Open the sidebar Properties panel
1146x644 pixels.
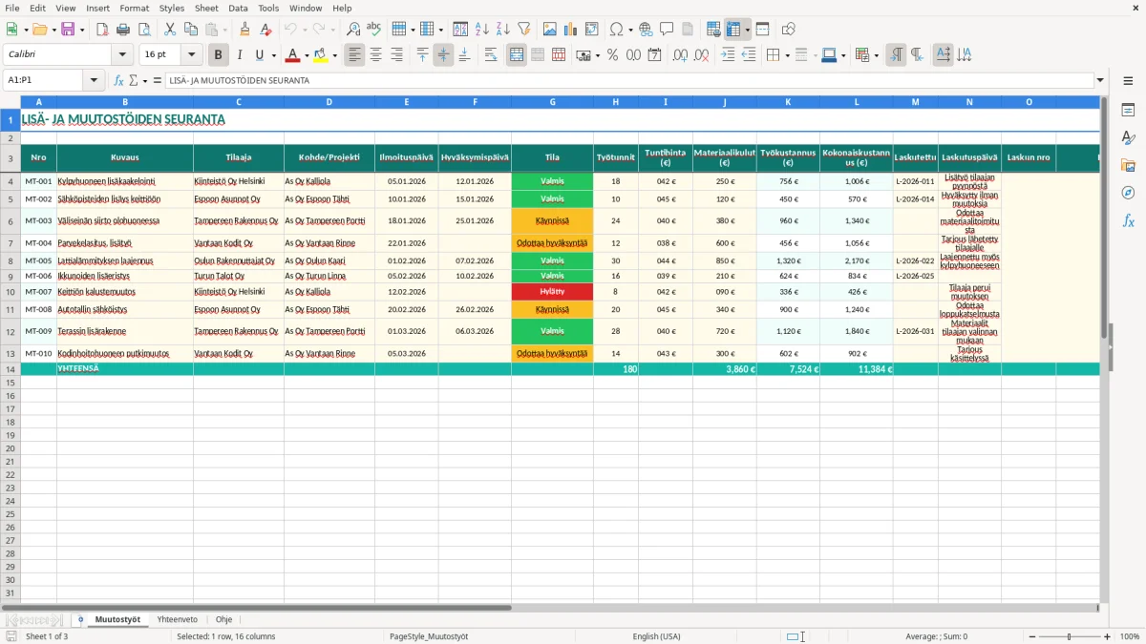coord(1129,111)
